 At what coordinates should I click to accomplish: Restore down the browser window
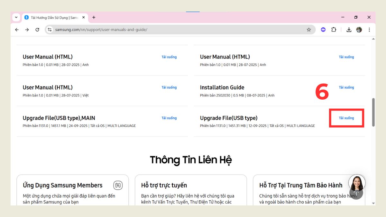tap(356, 17)
